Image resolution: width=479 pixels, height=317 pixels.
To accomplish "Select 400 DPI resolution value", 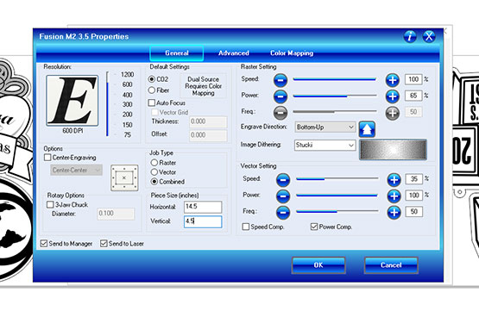I will pyautogui.click(x=128, y=95).
